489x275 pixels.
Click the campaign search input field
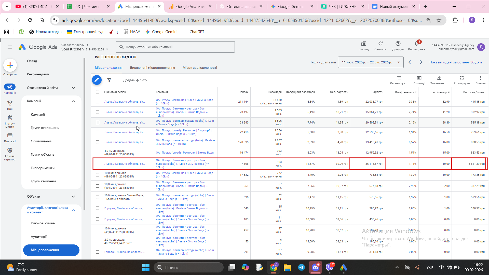(x=175, y=47)
